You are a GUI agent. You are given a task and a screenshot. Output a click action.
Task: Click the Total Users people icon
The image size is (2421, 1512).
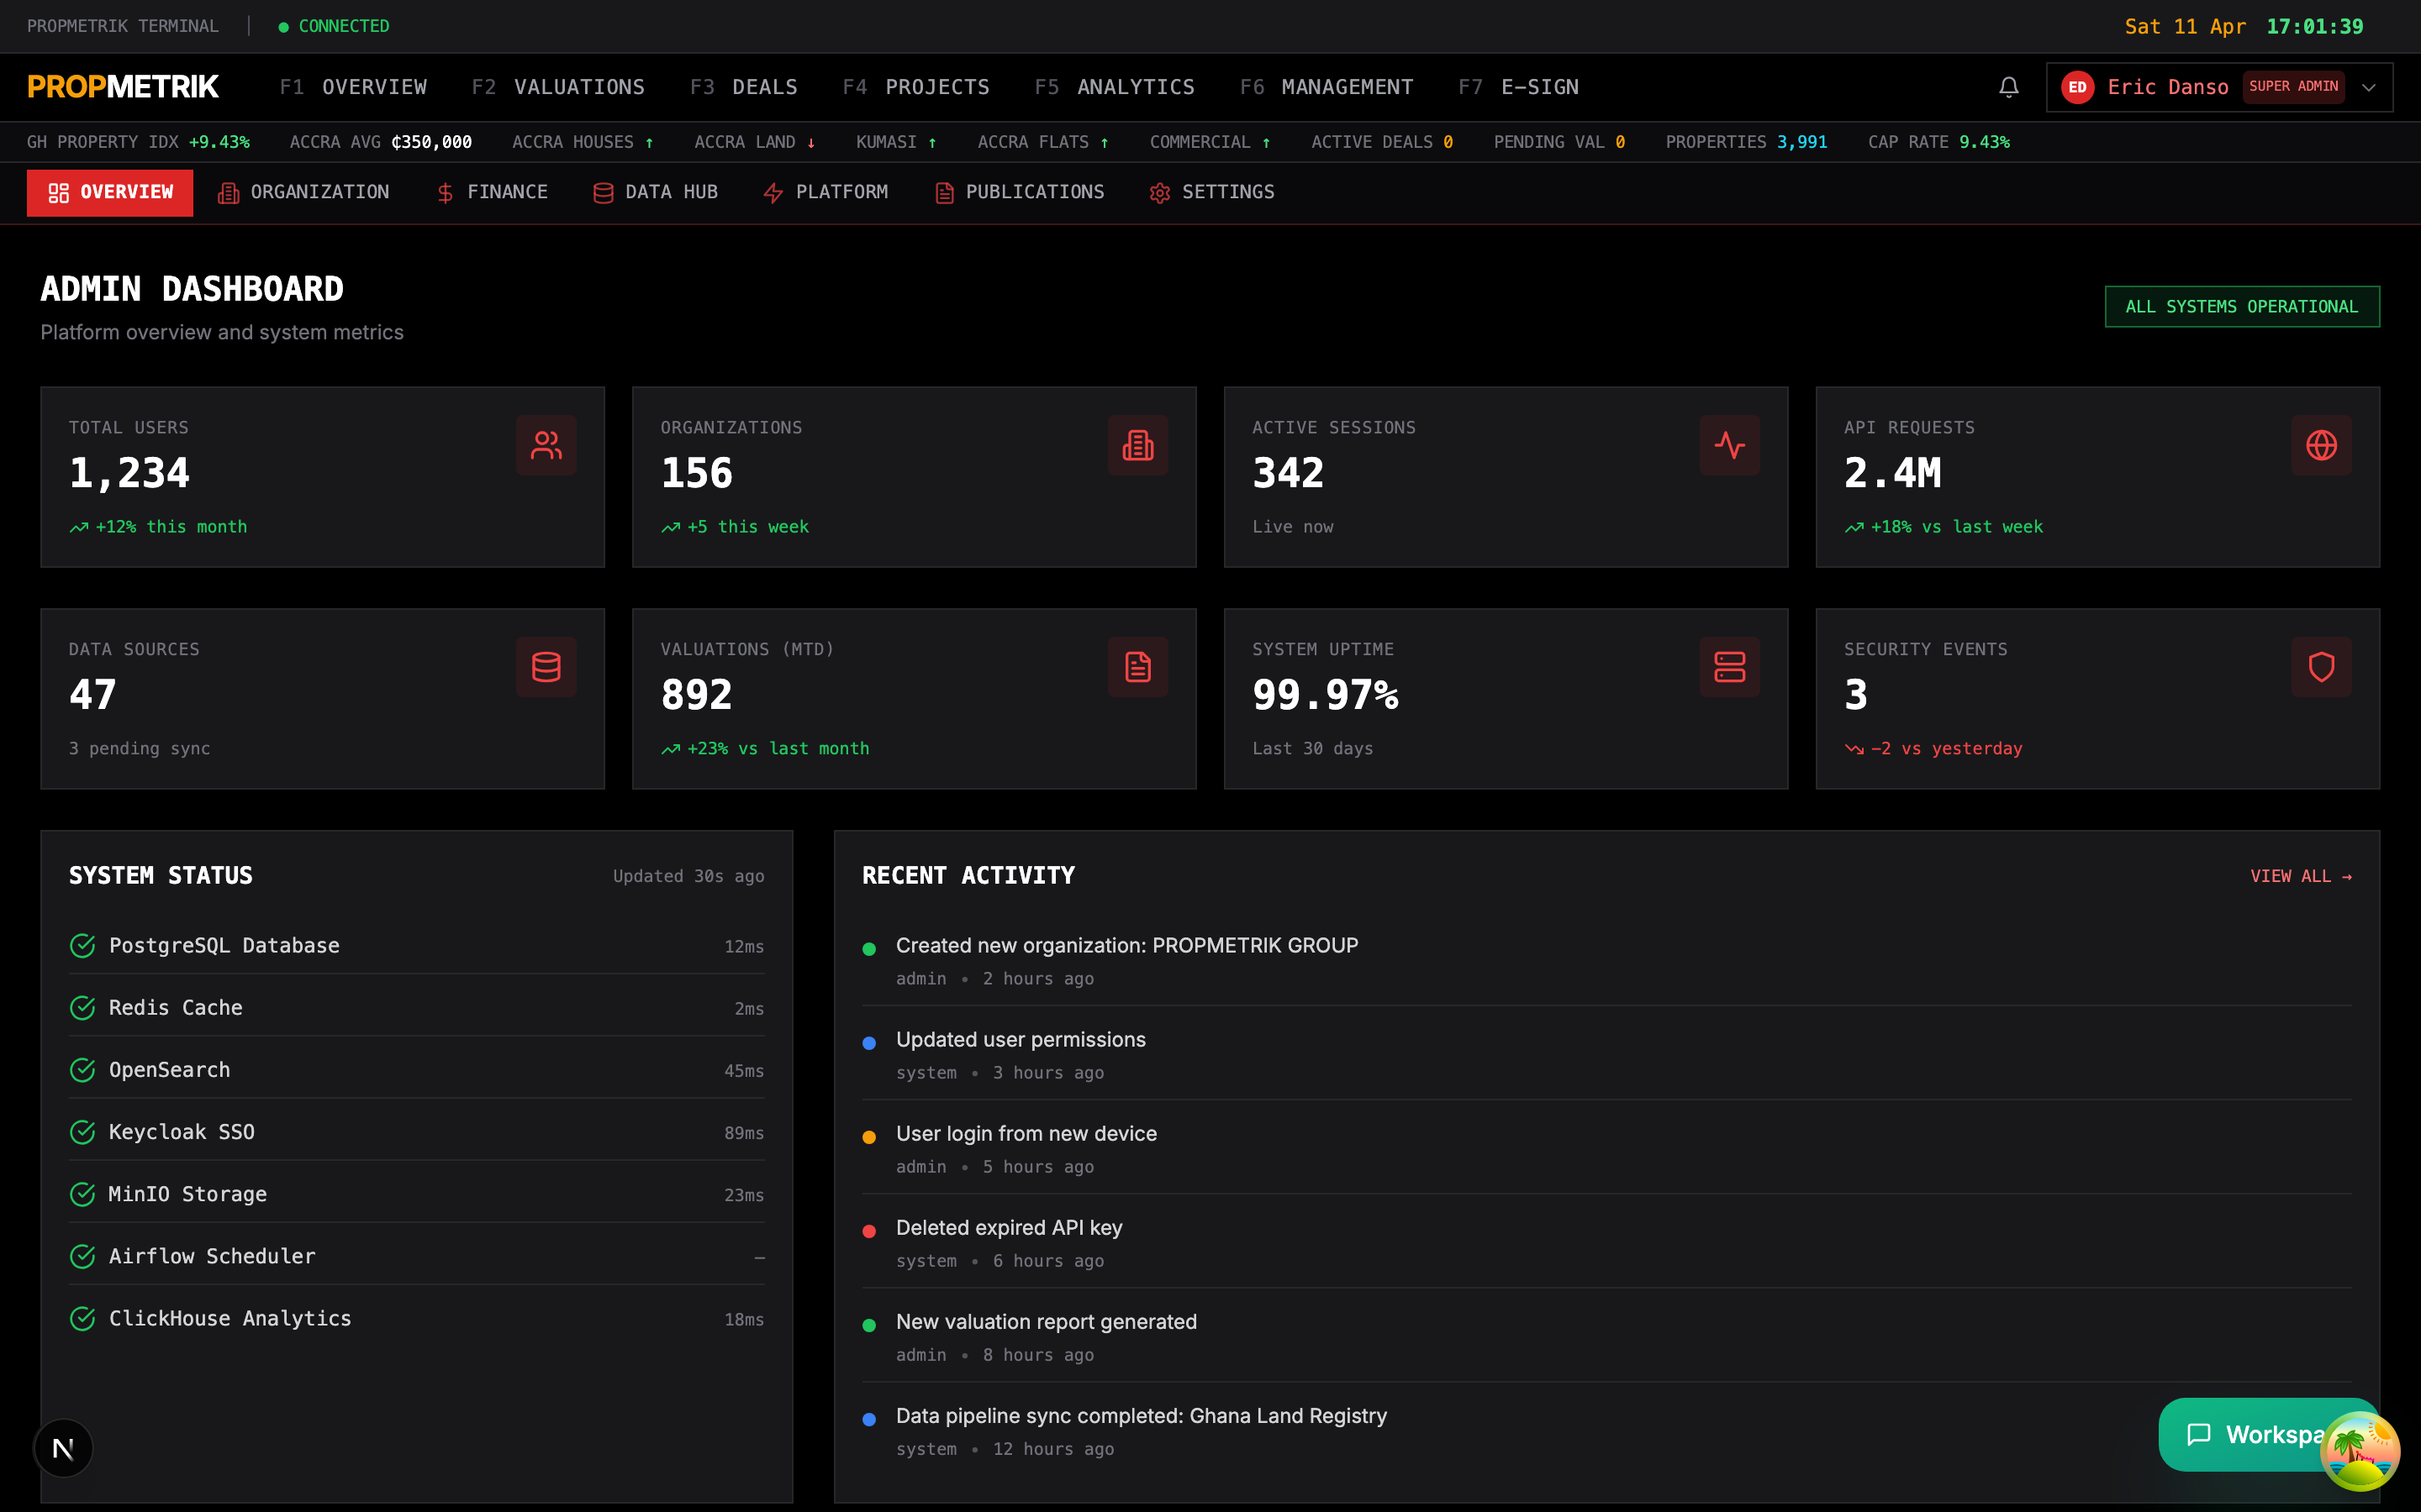click(x=546, y=445)
